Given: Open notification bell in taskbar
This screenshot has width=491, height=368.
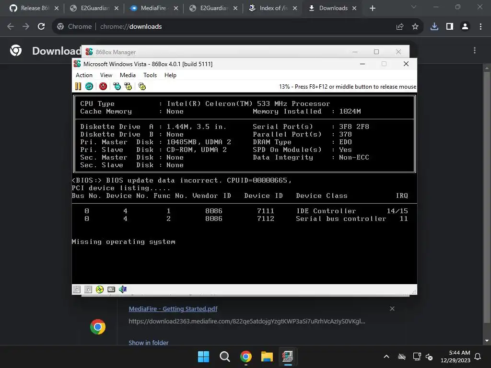Looking at the screenshot, I should tap(478, 356).
